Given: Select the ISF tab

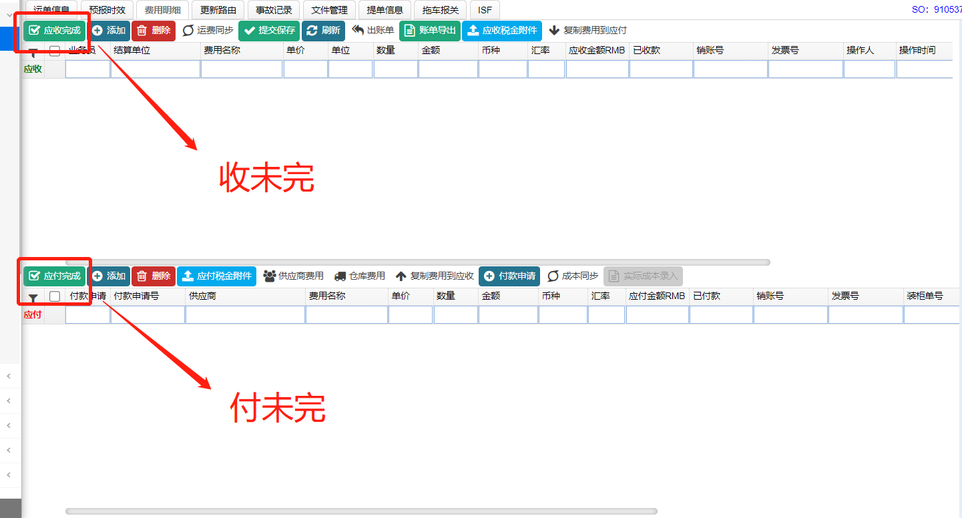Looking at the screenshot, I should [x=485, y=10].
